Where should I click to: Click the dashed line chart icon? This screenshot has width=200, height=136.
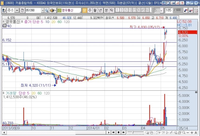(155, 132)
